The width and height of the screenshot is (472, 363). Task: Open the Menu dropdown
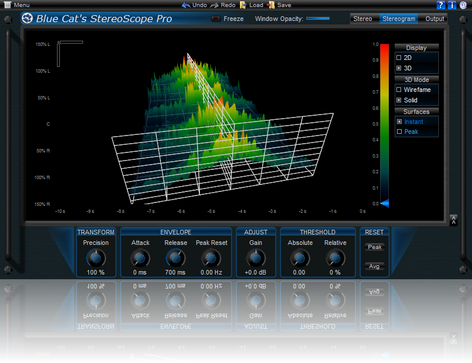tap(16, 5)
